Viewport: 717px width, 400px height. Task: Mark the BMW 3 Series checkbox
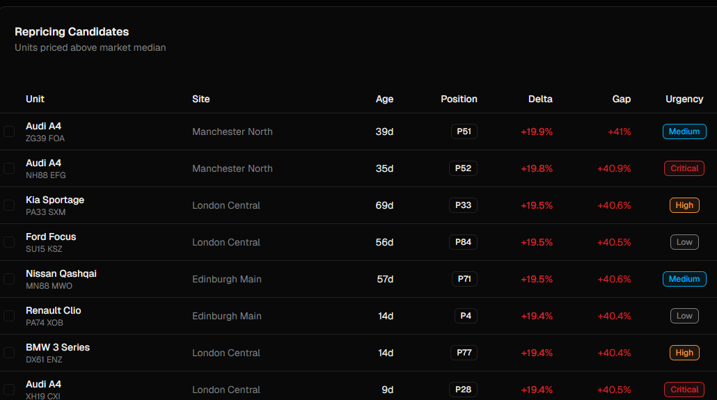(9, 353)
